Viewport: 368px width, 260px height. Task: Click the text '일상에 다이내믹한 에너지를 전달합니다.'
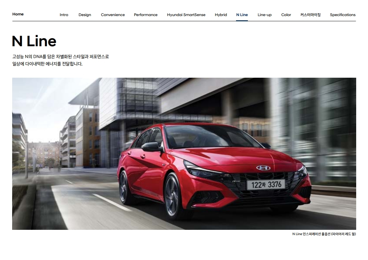(x=47, y=64)
